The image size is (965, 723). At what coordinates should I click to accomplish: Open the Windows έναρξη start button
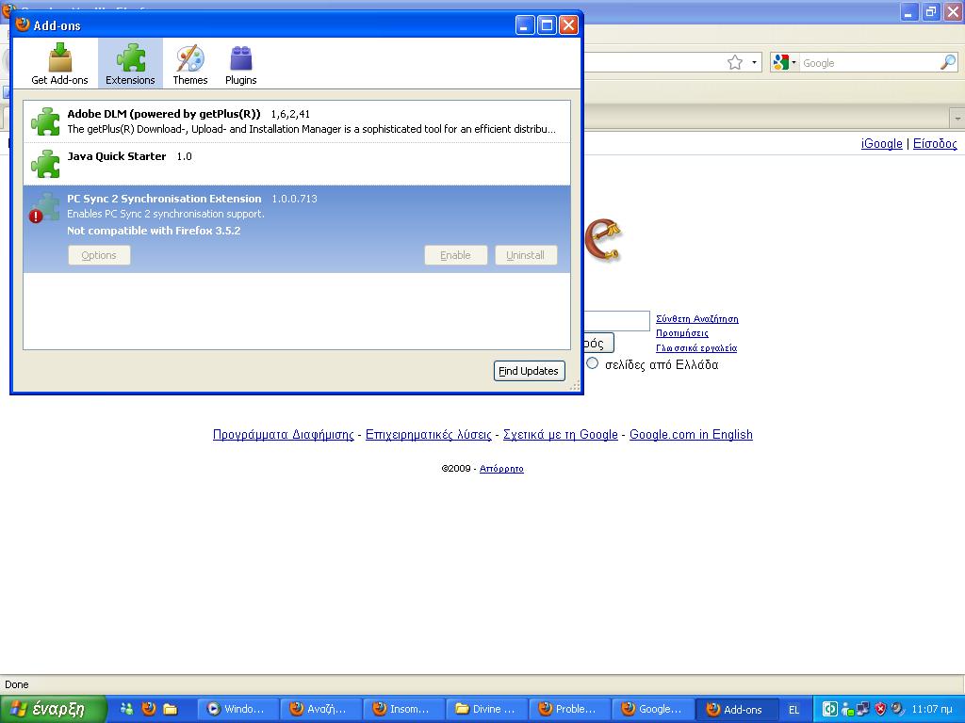click(53, 709)
